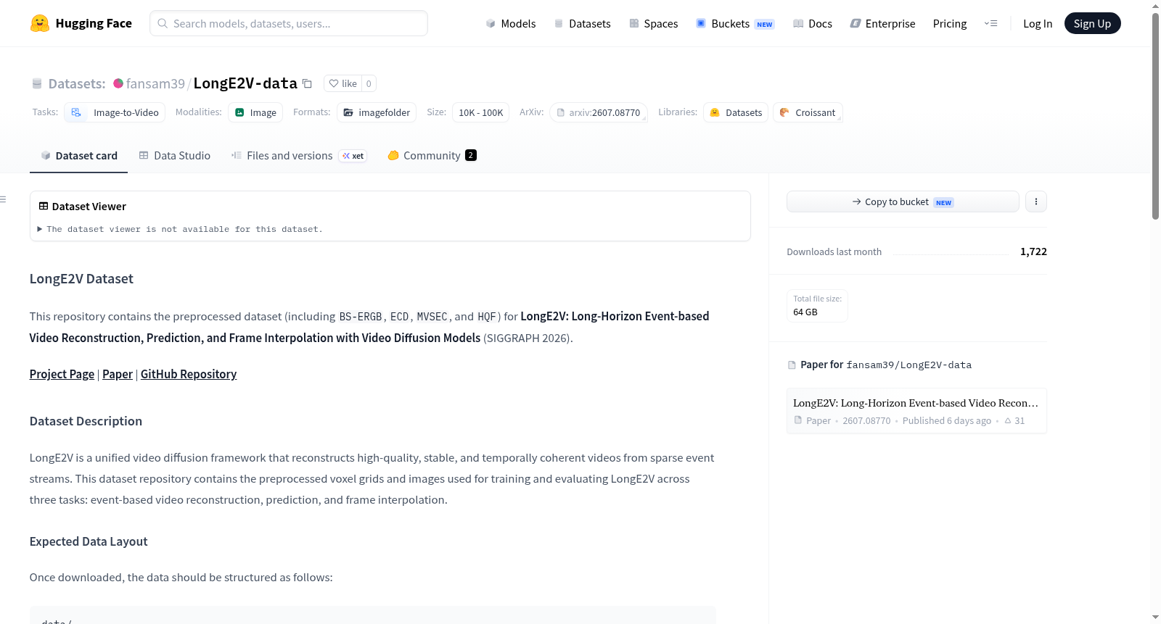The width and height of the screenshot is (1161, 624).
Task: Copy dataset name with the copy icon
Action: point(307,83)
